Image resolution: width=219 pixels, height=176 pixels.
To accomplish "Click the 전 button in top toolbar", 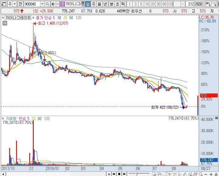I will coord(20,4).
